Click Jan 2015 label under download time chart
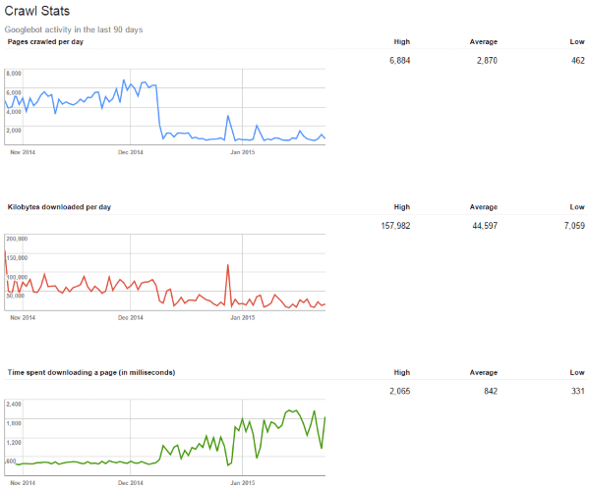Viewport: 590px width, 489px height. pyautogui.click(x=243, y=483)
